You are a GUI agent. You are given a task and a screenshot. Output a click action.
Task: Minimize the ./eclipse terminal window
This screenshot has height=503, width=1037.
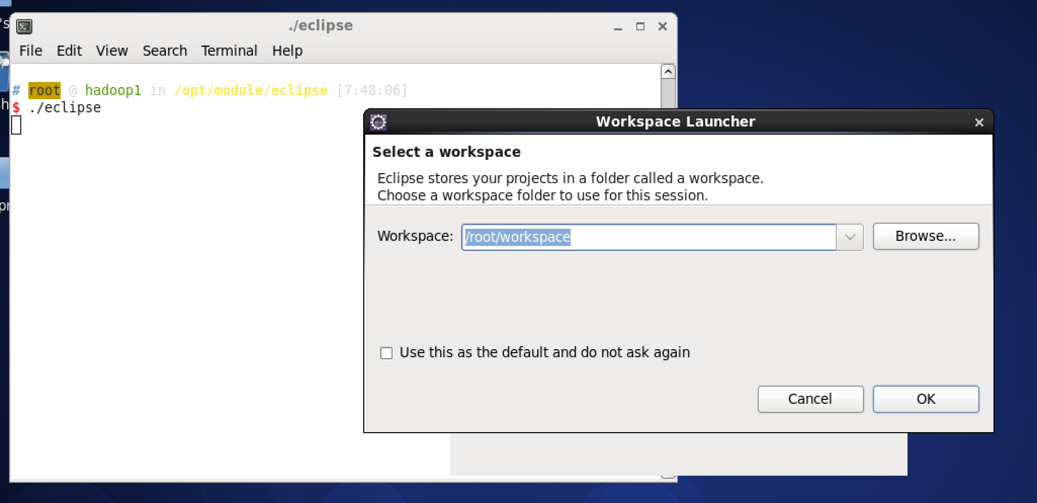[x=618, y=27]
